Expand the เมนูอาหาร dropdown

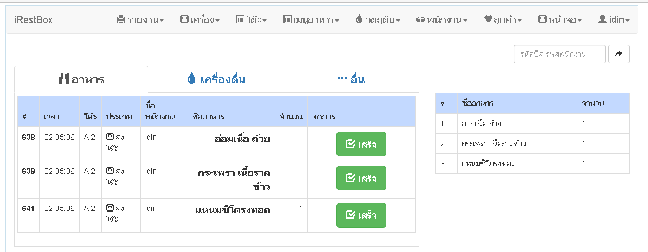[x=311, y=19]
